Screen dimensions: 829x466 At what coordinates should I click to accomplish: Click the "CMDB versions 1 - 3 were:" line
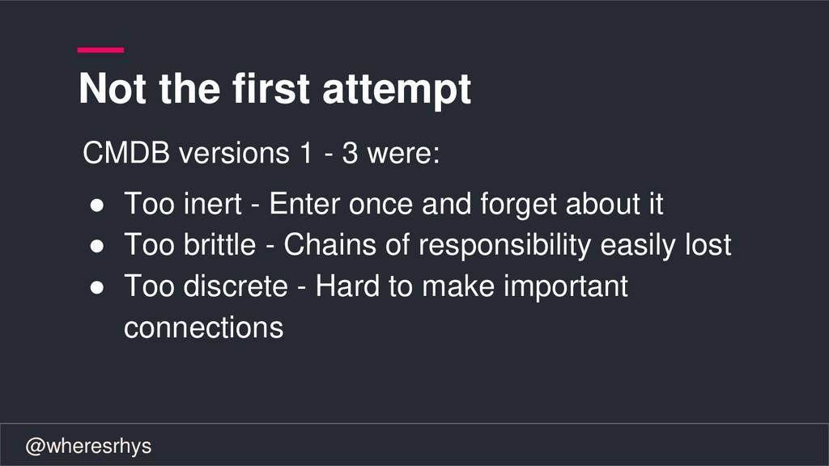(x=261, y=153)
